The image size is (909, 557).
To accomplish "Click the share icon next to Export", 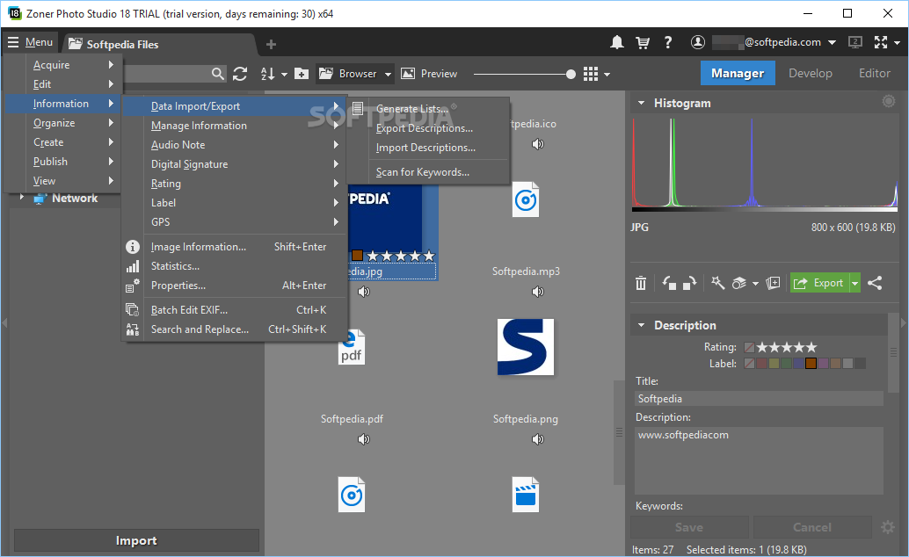I will coord(875,283).
